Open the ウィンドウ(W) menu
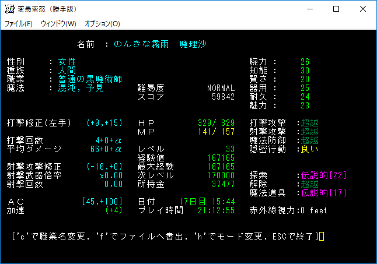Screen dimensions: 377x264 pyautogui.click(x=58, y=24)
